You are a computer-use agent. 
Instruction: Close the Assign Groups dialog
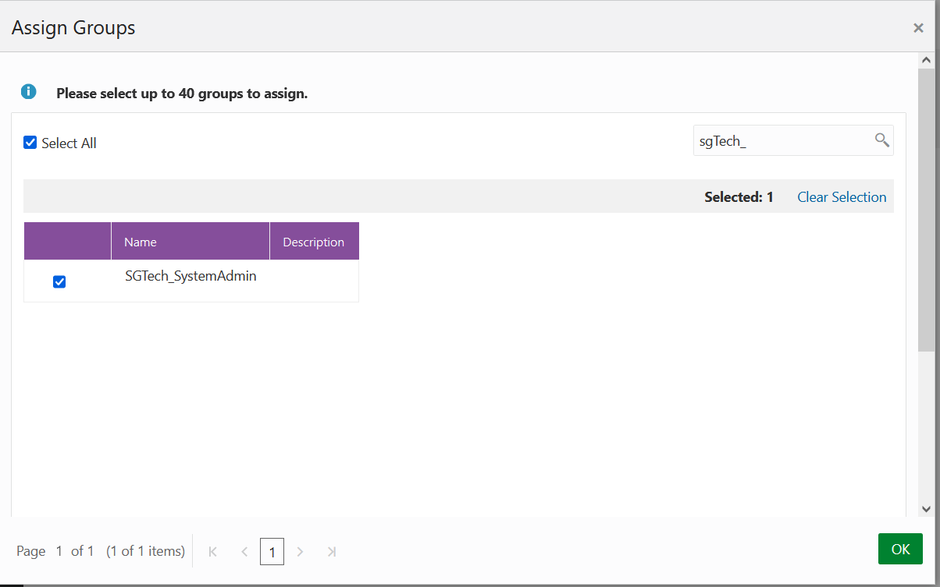point(918,28)
